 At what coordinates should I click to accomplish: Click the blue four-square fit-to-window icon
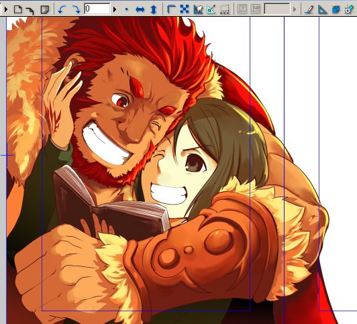click(185, 9)
